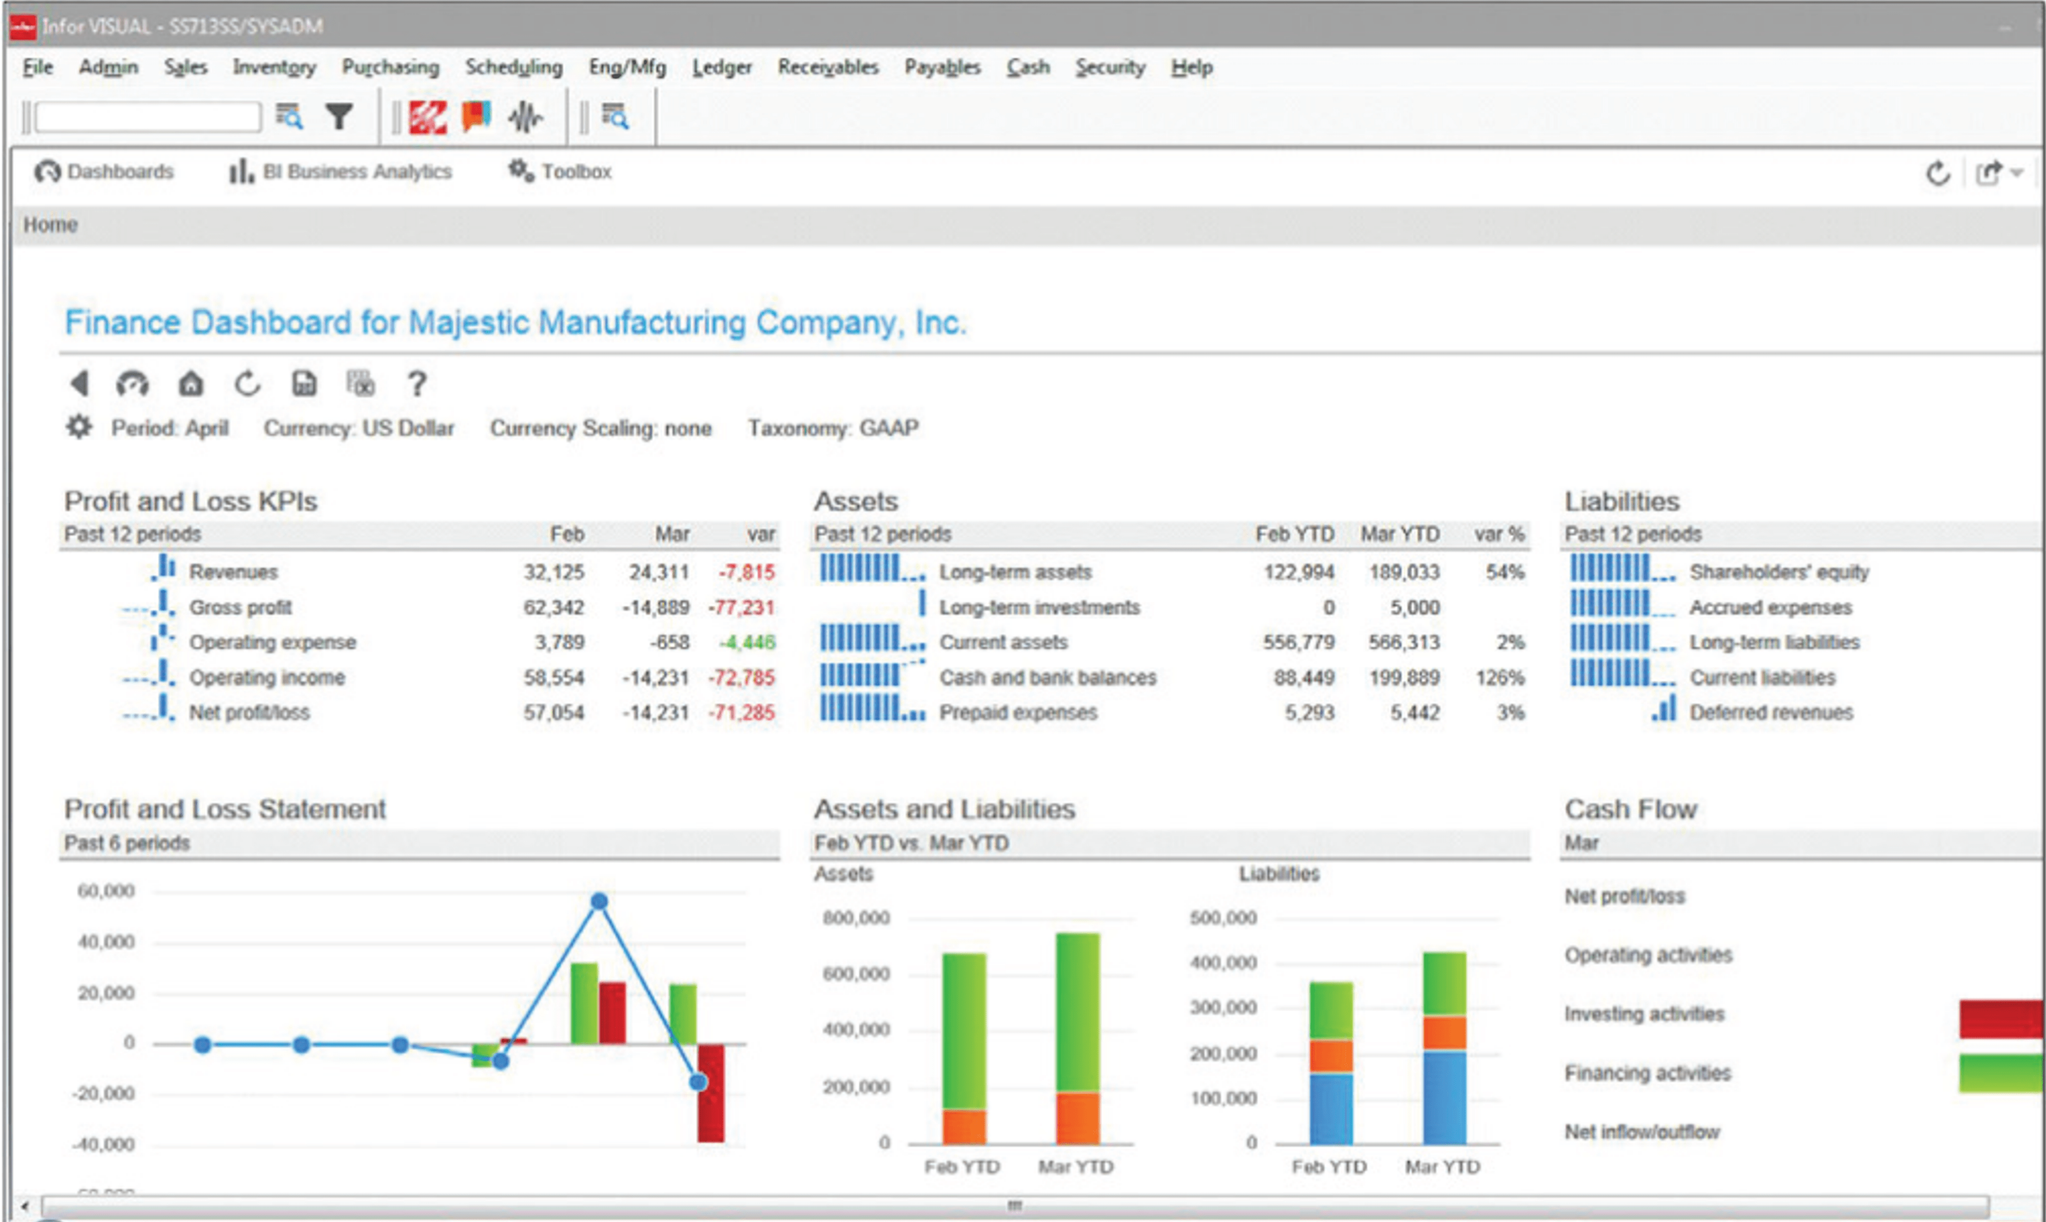
Task: Open the Help menu
Action: click(x=1192, y=67)
